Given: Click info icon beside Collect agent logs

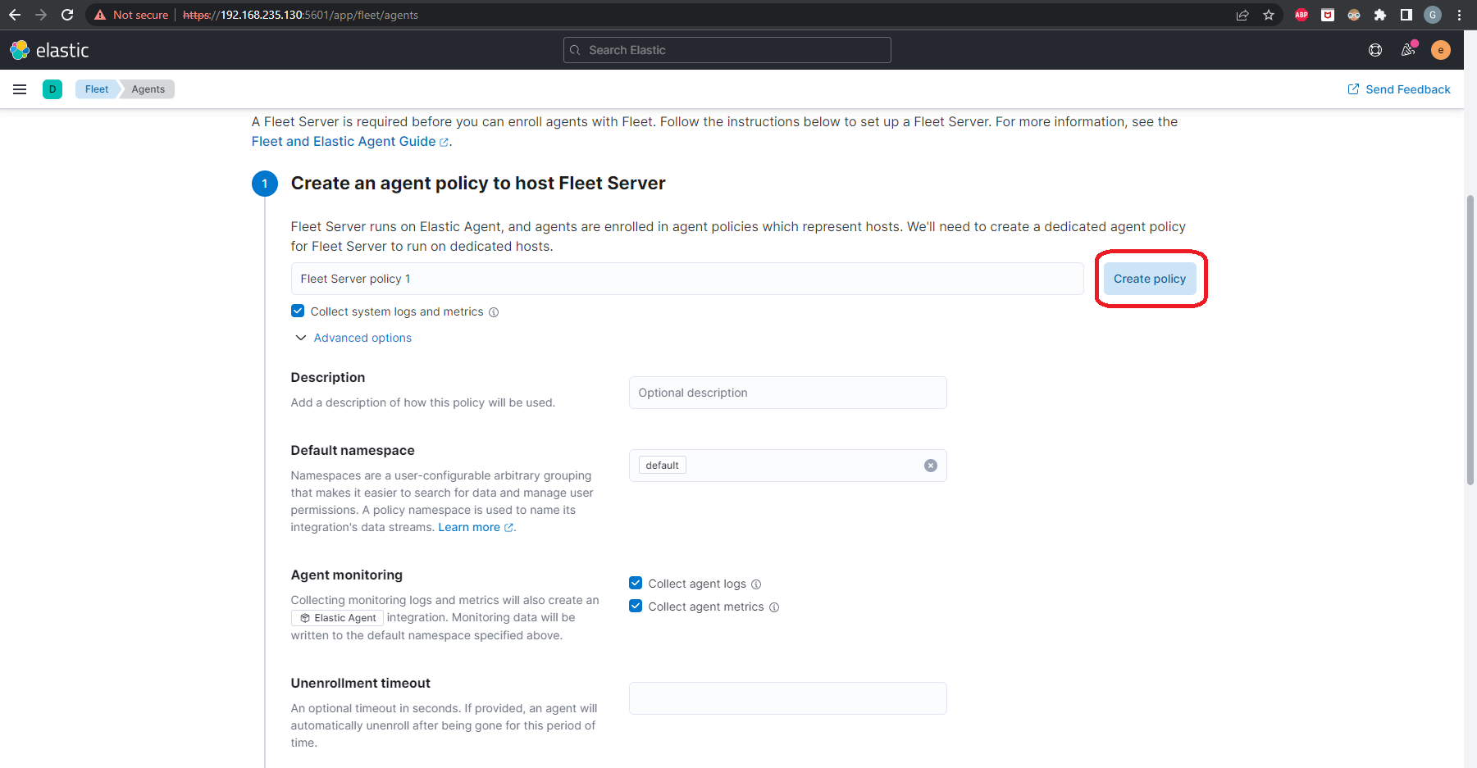Looking at the screenshot, I should (756, 584).
